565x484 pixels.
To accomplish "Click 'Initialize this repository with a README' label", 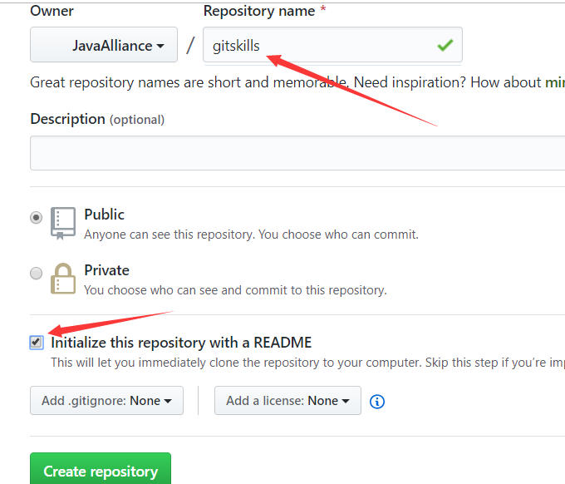I will (181, 343).
